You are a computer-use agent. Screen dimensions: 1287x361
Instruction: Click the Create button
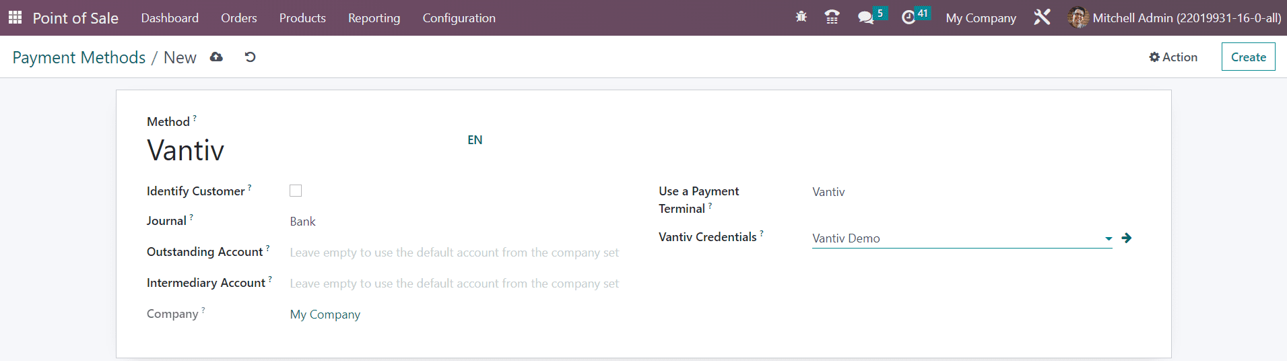point(1248,57)
